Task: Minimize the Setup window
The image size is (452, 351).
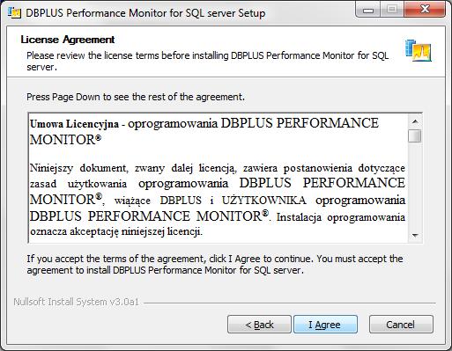Action: pyautogui.click(x=368, y=10)
